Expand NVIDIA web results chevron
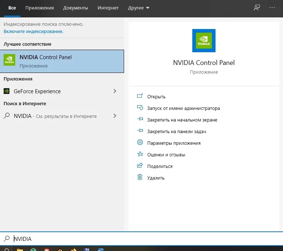The width and height of the screenshot is (283, 251). tap(115, 116)
